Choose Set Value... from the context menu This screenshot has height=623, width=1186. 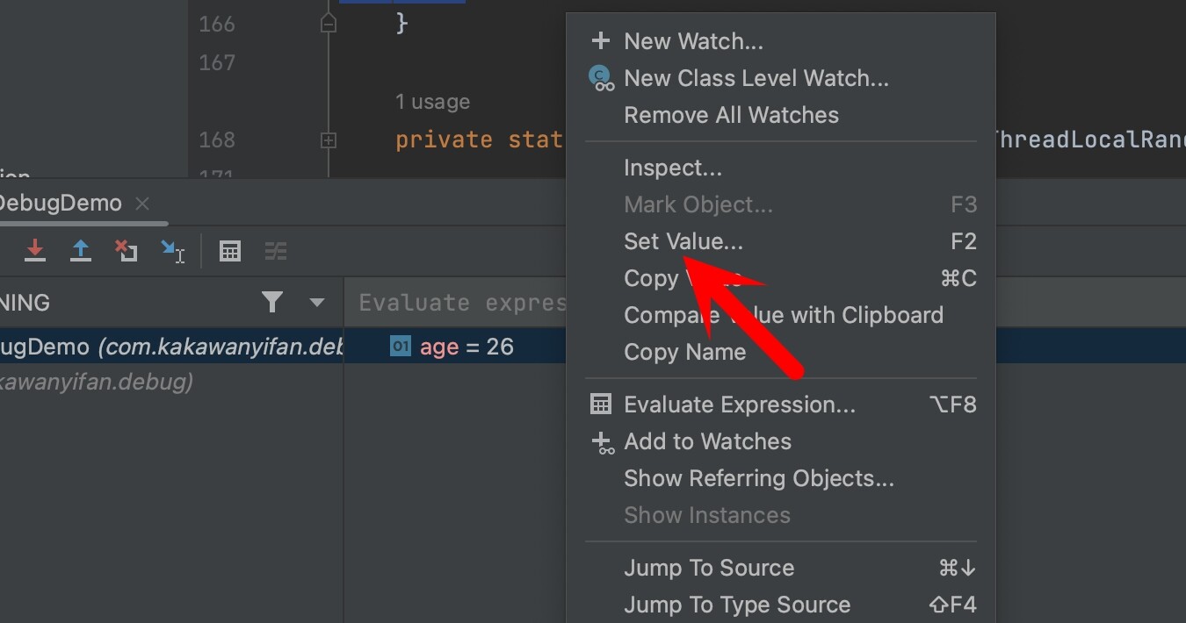(x=683, y=241)
